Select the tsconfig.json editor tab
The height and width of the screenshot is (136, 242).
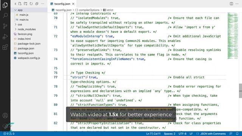coord(62,4)
